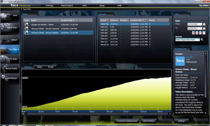
Task: Zoom out the altitude profile with minus
Action: click(x=26, y=114)
